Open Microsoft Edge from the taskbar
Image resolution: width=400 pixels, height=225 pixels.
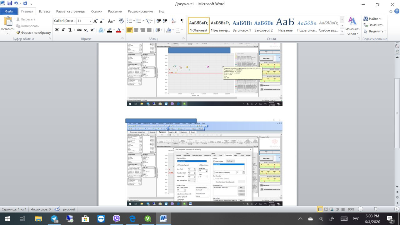[x=132, y=219]
